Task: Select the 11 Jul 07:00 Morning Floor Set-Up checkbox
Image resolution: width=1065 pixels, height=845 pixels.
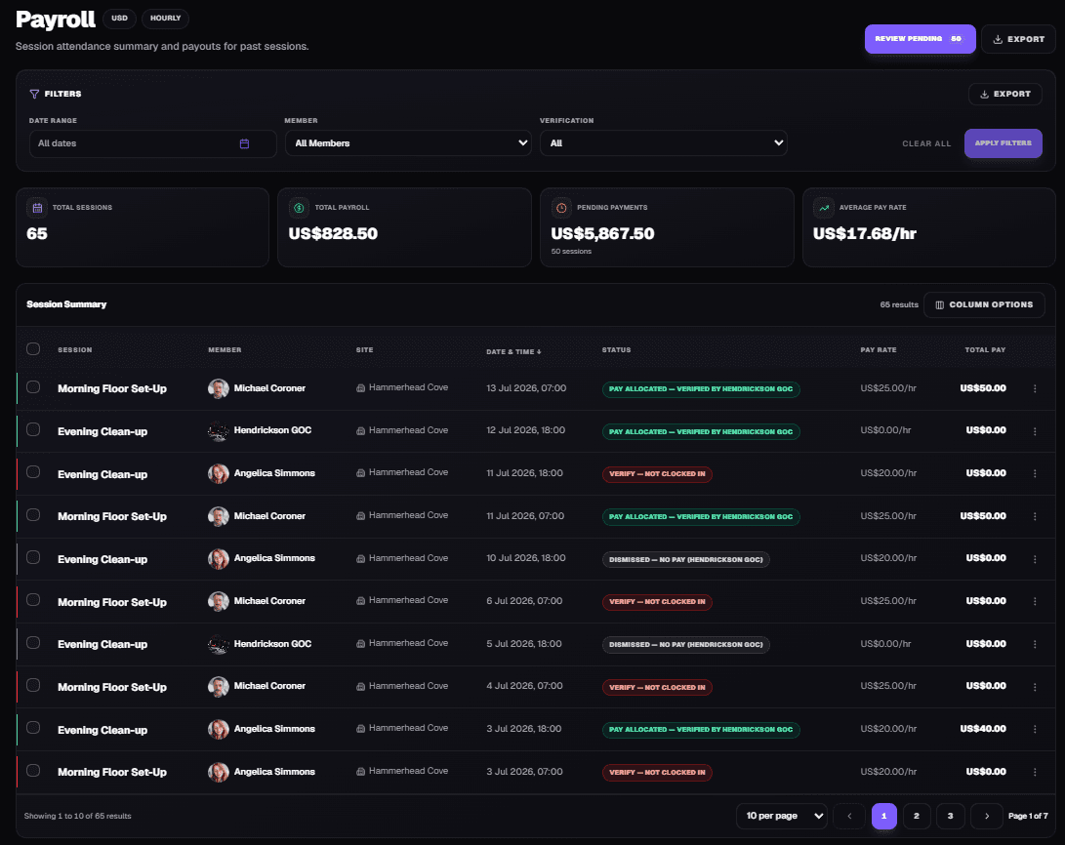Action: point(33,514)
